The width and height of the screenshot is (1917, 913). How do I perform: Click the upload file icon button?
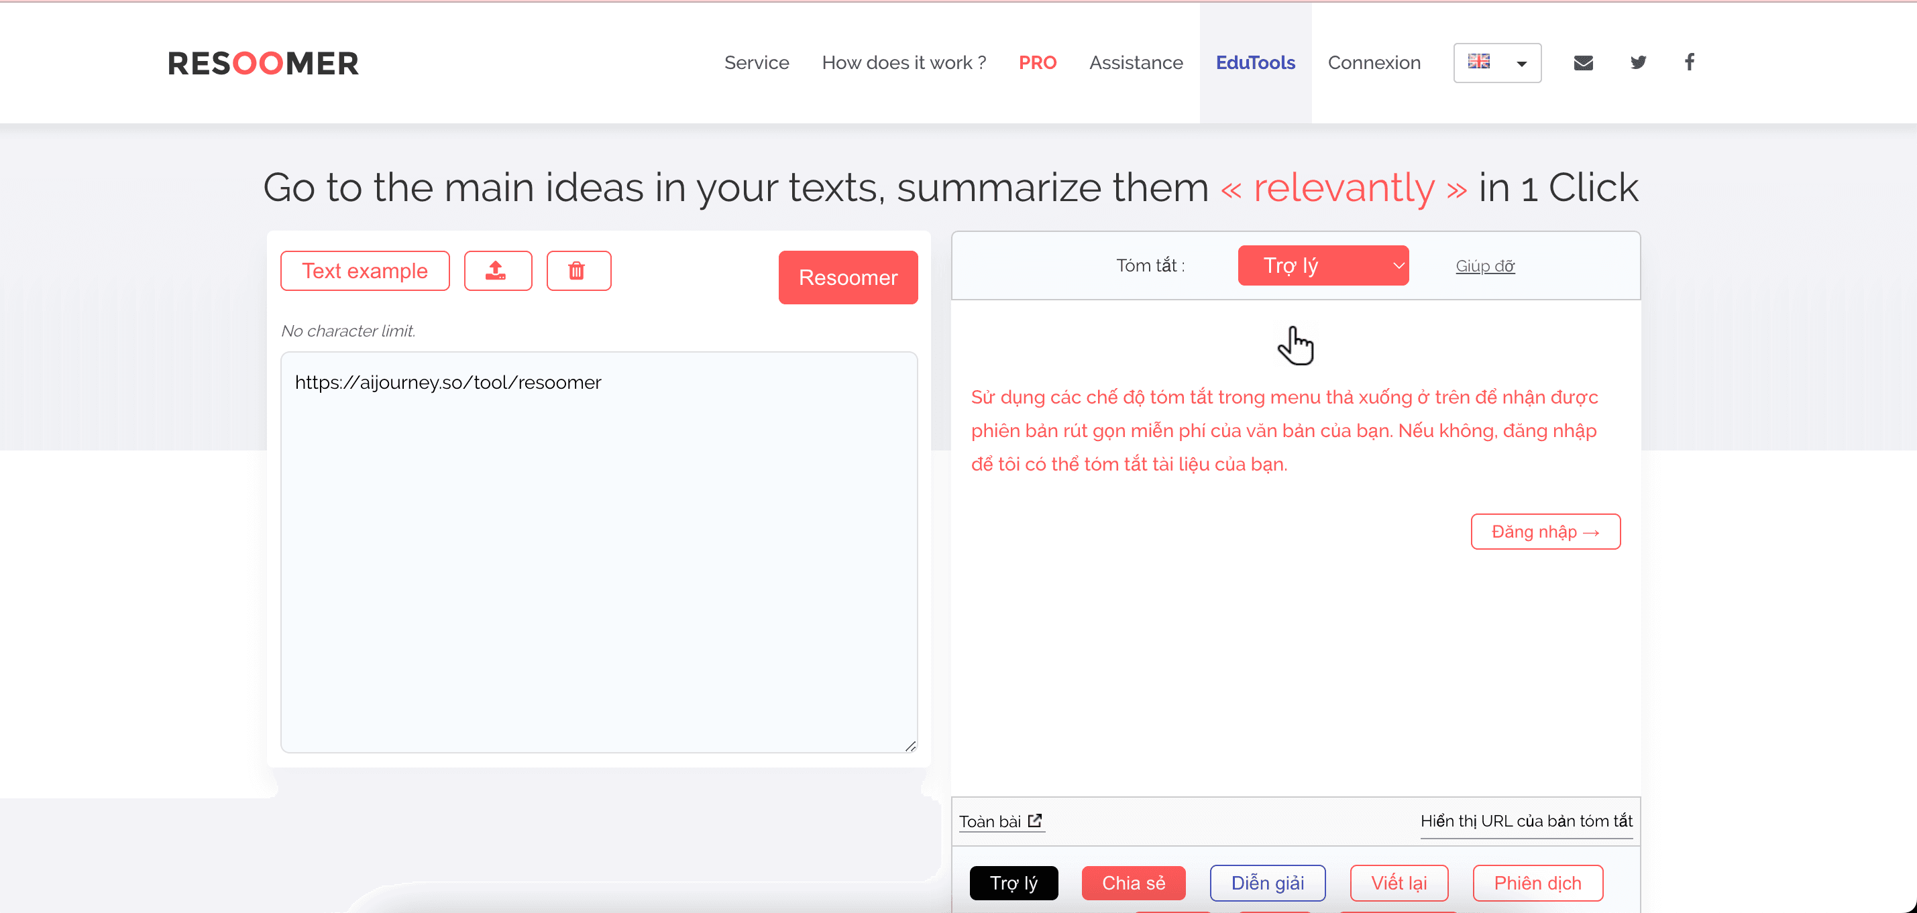click(497, 271)
